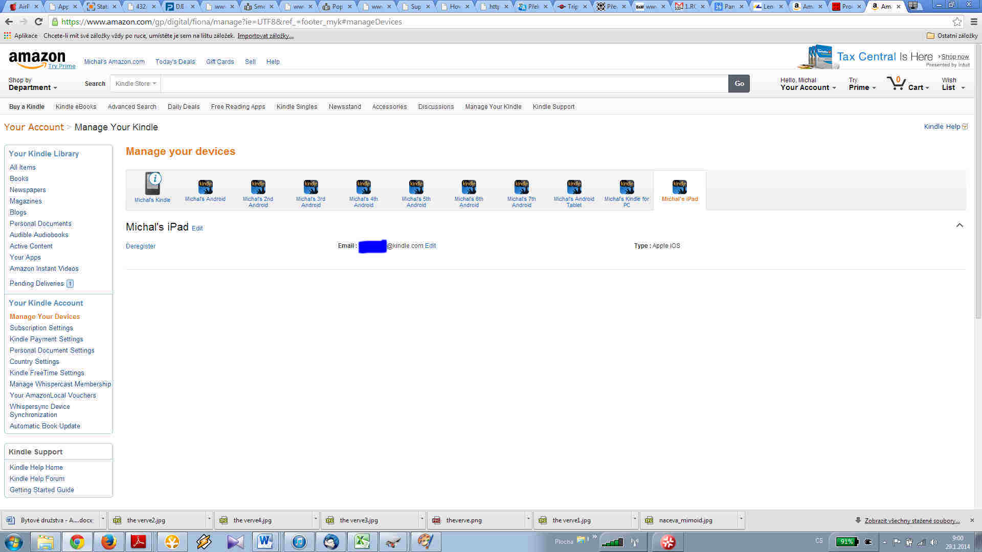Open Kindle Support menu item
The height and width of the screenshot is (552, 982).
point(553,107)
